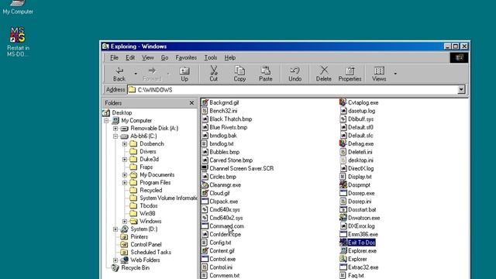
Task: Select Cleanmgr.exe in file list
Action: point(225,184)
